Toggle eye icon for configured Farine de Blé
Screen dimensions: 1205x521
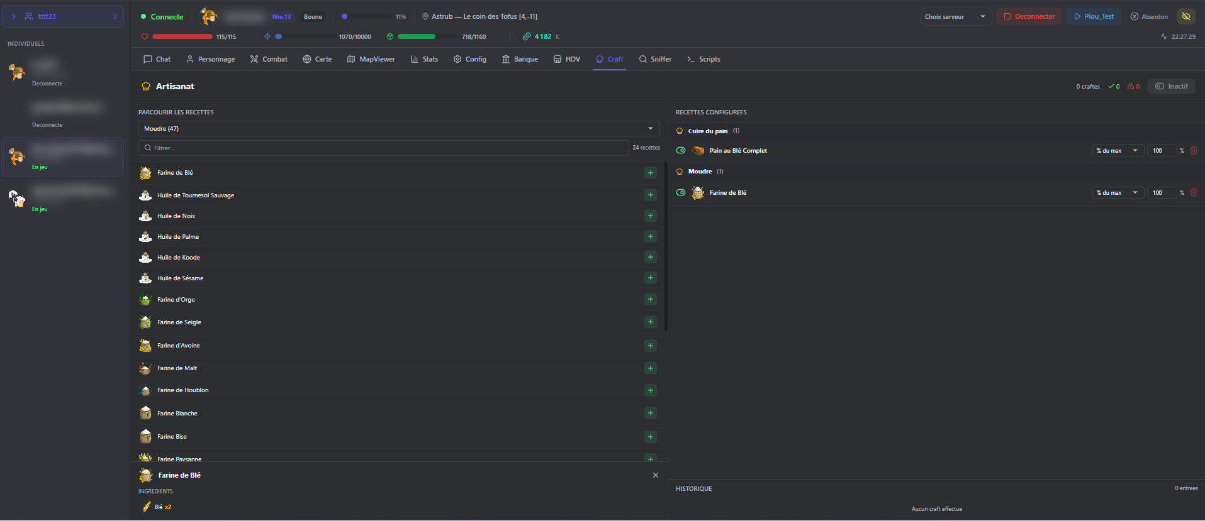[x=681, y=193]
